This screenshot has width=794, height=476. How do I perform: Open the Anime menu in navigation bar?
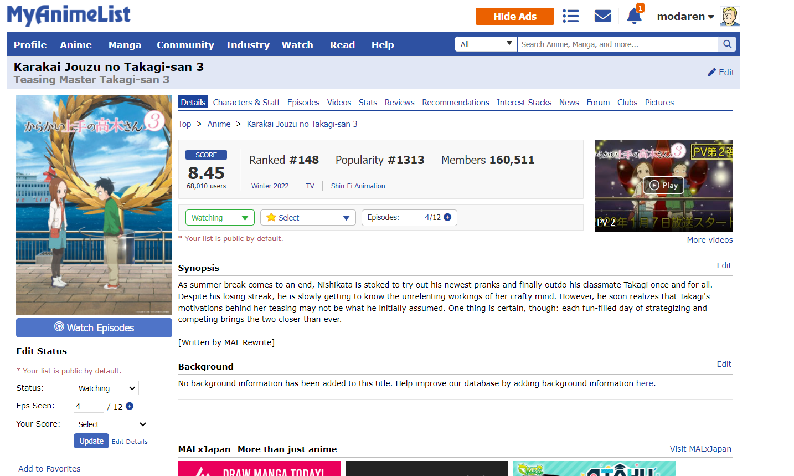pos(76,45)
